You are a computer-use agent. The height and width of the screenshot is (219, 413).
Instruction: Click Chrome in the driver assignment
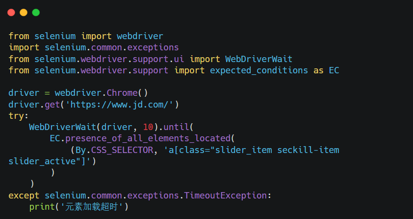[122, 93]
